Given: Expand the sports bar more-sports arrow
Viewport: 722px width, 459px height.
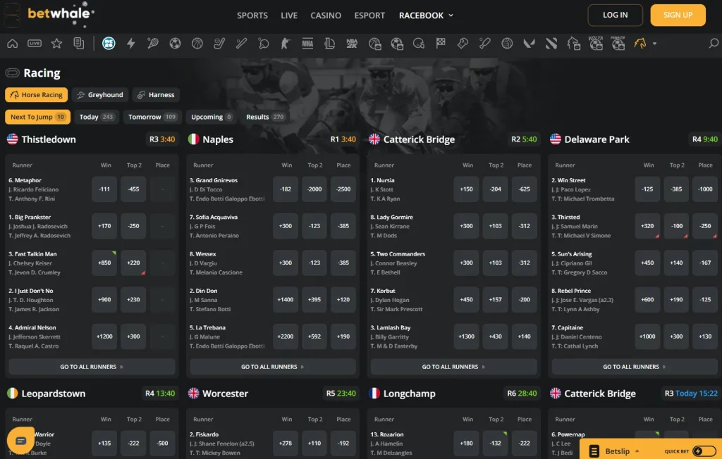Looking at the screenshot, I should [654, 44].
